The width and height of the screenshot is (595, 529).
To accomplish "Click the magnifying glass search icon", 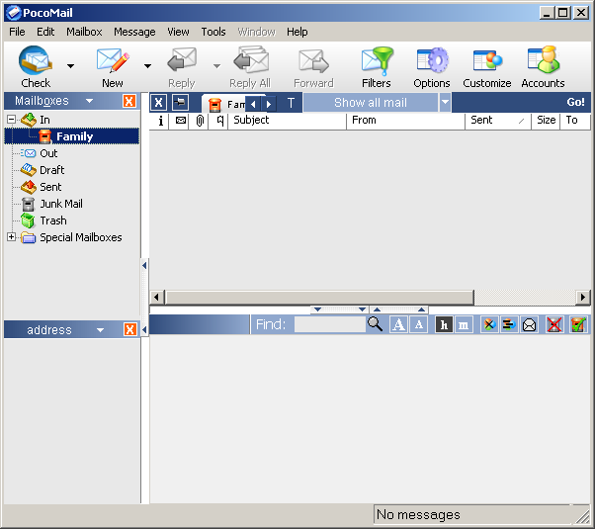I will pyautogui.click(x=375, y=324).
